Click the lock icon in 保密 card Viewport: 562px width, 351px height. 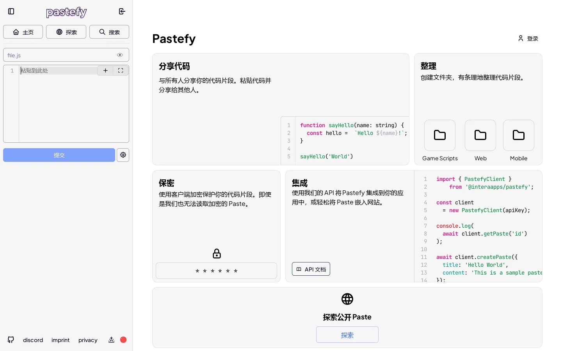tap(217, 253)
